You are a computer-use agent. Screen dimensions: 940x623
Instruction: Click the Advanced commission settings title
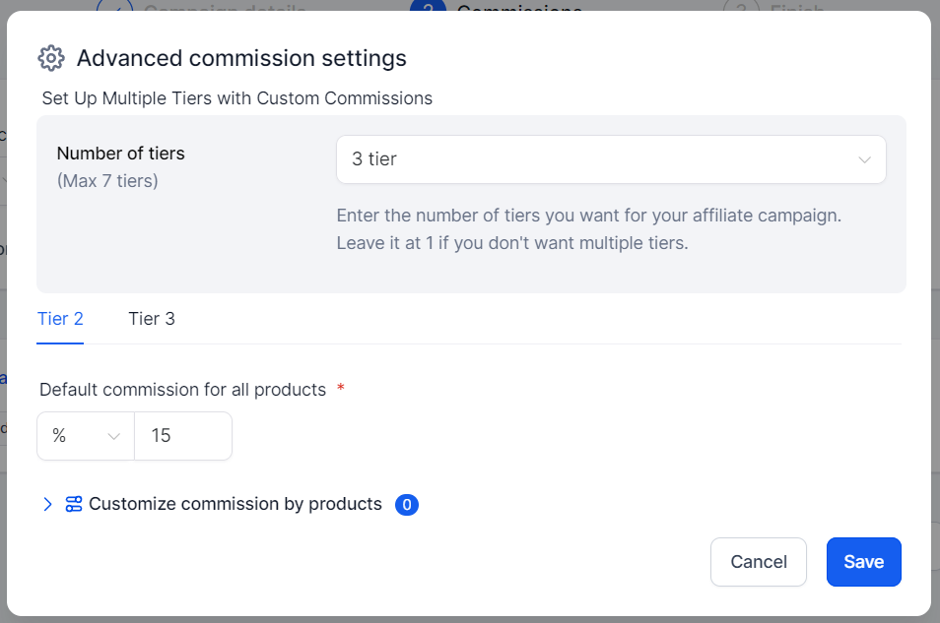click(x=241, y=58)
